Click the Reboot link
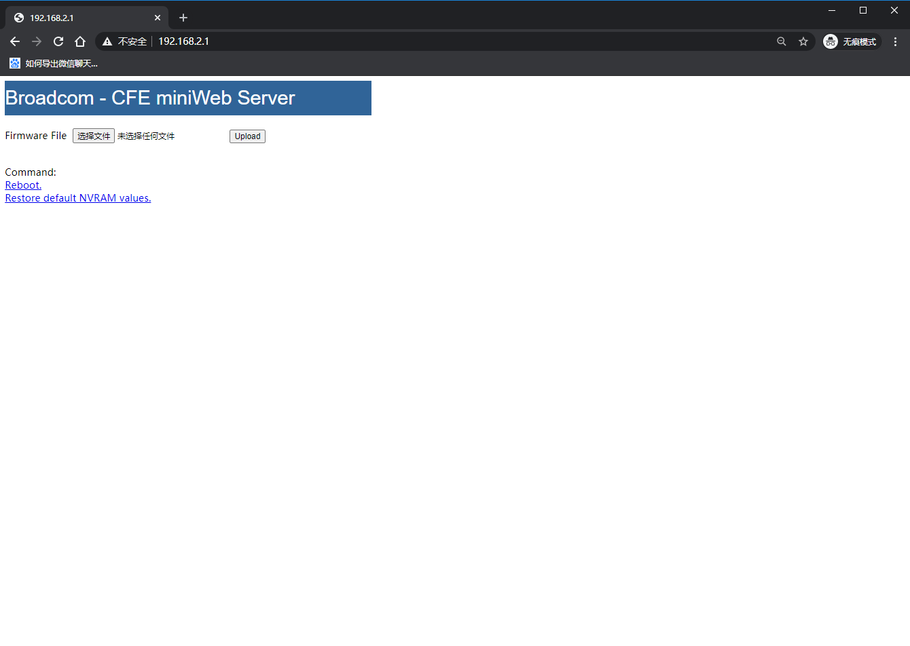Screen dimensions: 910x646 [x=23, y=185]
